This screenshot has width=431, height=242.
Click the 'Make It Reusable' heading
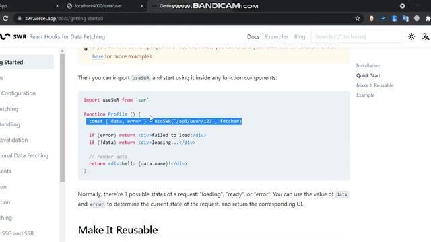[118, 230]
